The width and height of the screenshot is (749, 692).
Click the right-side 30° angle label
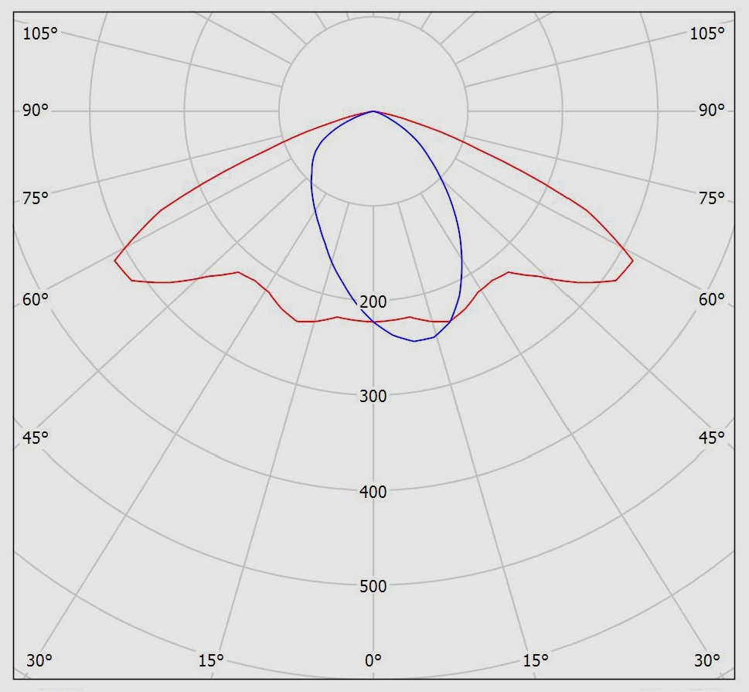(x=707, y=660)
